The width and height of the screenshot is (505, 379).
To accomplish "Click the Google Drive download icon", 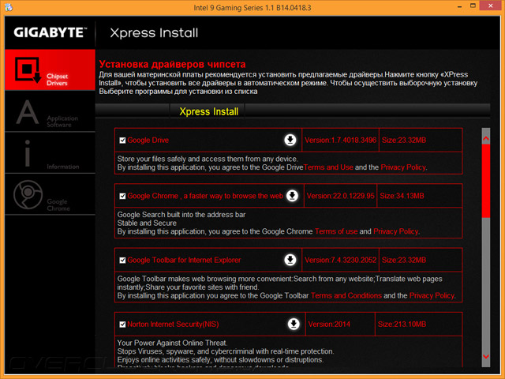I will [290, 140].
